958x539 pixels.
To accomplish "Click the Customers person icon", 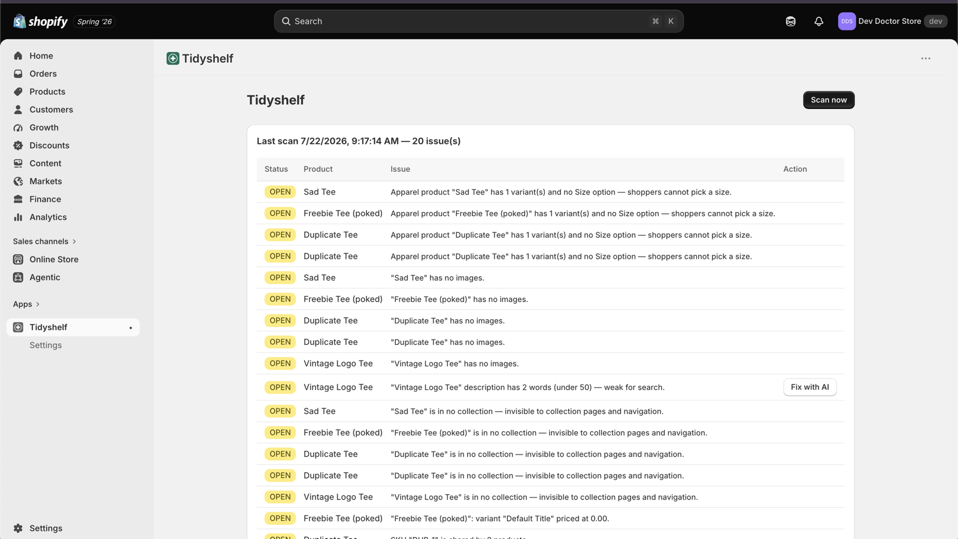I will [18, 110].
